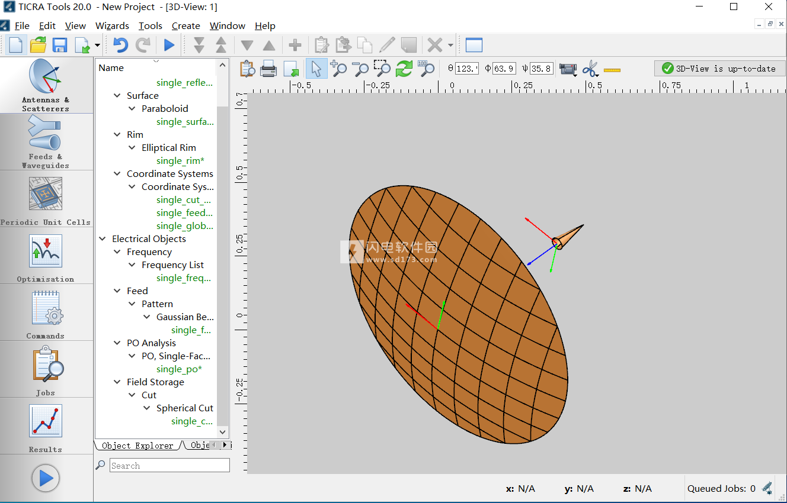The width and height of the screenshot is (787, 503).
Task: Click the pencil edit icon in toolbar
Action: [387, 45]
